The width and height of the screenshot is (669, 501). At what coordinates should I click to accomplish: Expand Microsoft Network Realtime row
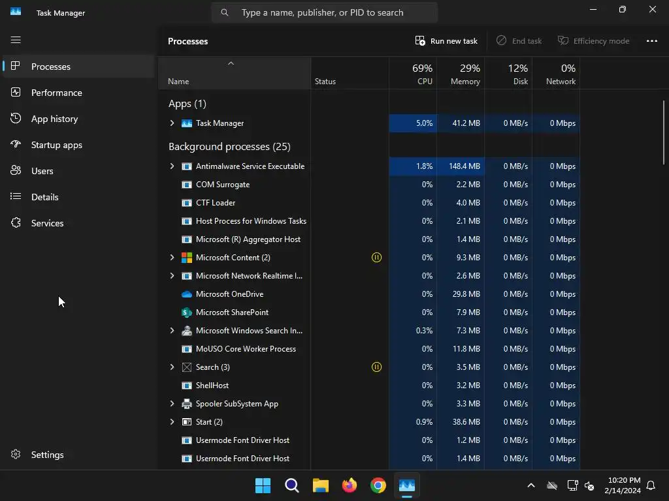pos(172,276)
